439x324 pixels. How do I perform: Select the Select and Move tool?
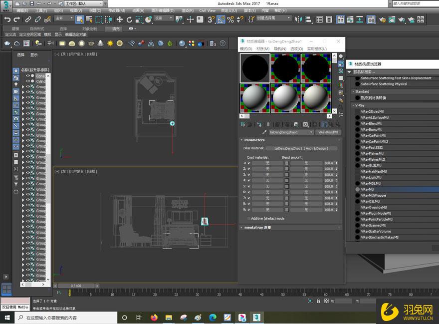[119, 20]
